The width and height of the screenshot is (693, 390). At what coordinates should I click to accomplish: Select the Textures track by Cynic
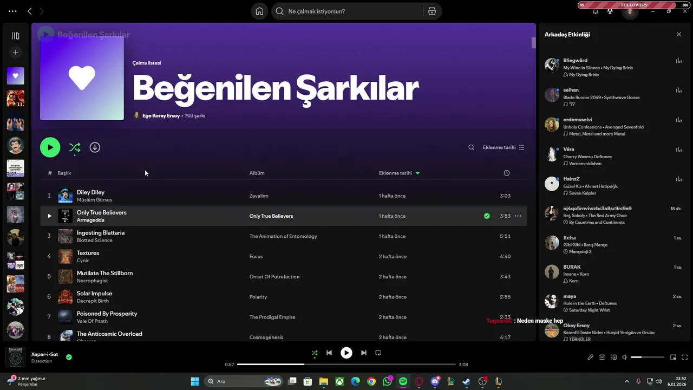tap(88, 253)
